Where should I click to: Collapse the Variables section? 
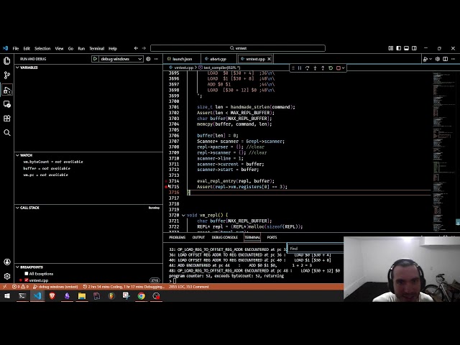[x=17, y=68]
